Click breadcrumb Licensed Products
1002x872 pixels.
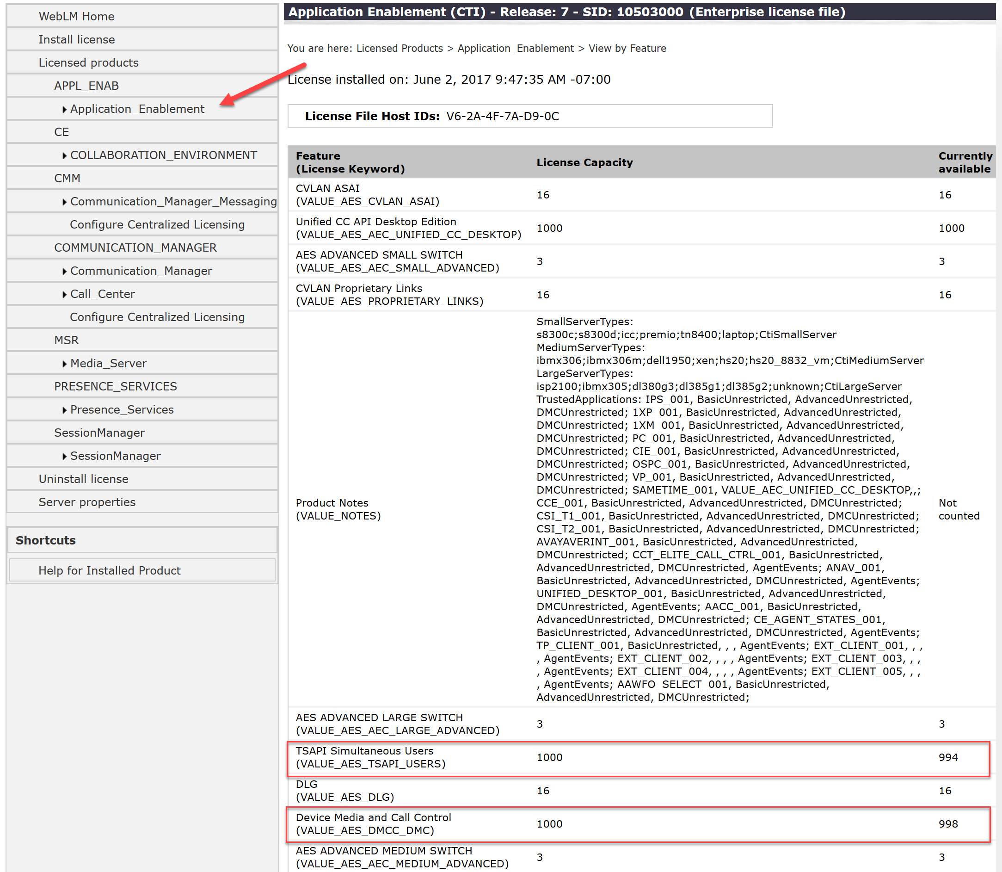pyautogui.click(x=400, y=48)
